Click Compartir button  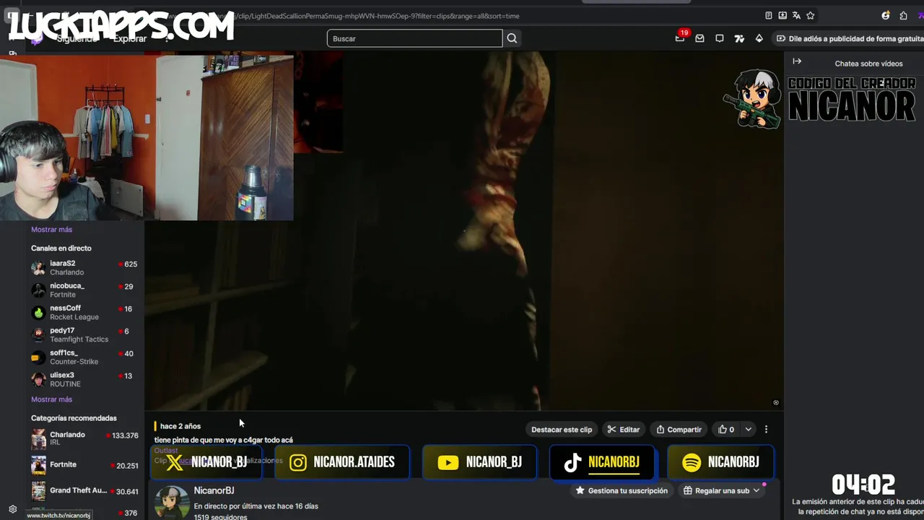pos(679,429)
